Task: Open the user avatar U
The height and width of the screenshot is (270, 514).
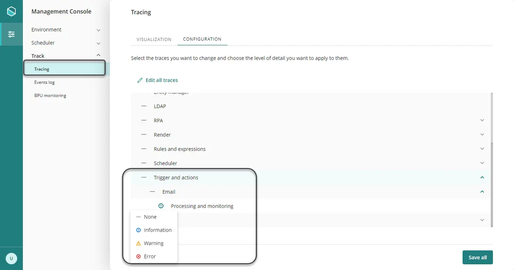Action: (x=11, y=258)
